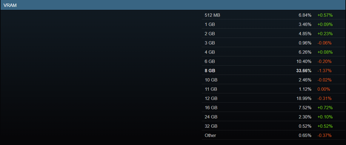Click the 11 GB row label
Screen dimensions: 346x145
tap(211, 89)
